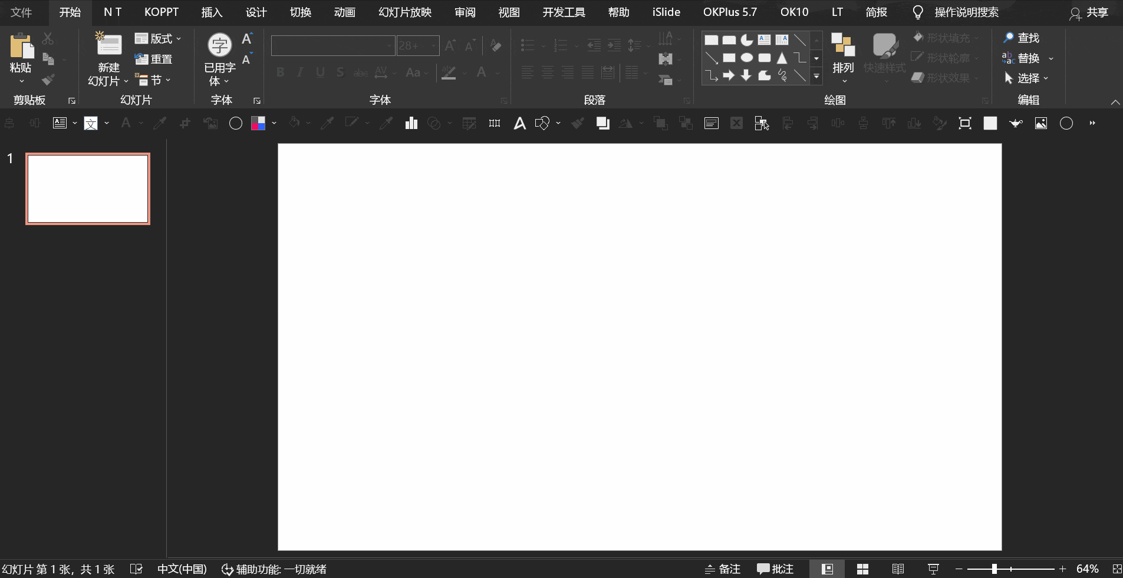Click the text box icon in quick toolbar
1123x578 pixels.
60,123
